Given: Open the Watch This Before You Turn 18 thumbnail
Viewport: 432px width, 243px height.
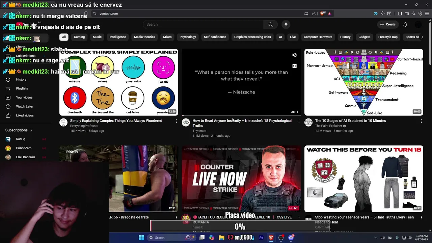Looking at the screenshot, I should [x=364, y=179].
